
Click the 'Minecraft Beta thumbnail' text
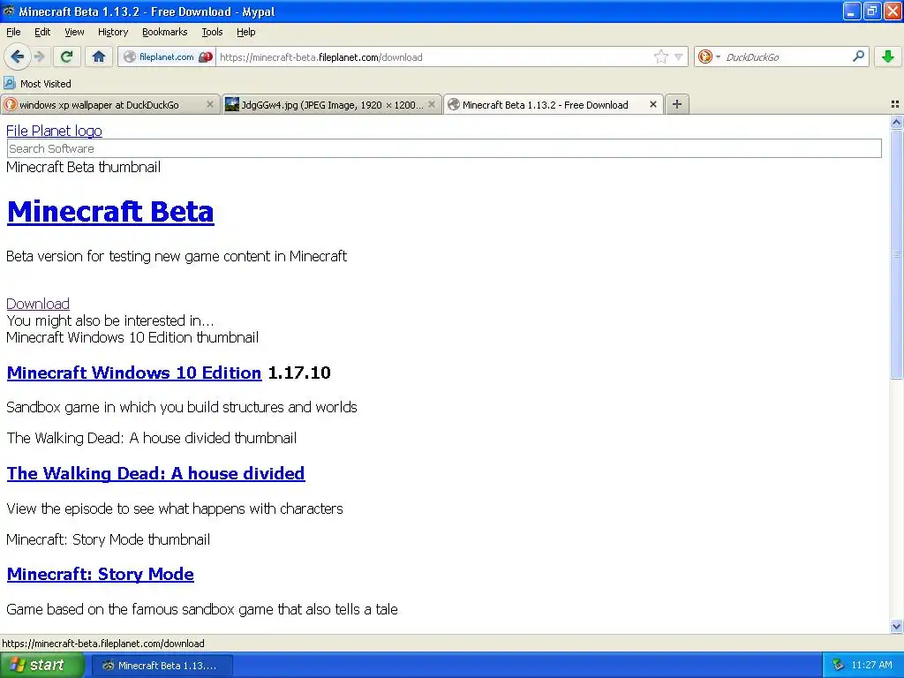(x=84, y=167)
